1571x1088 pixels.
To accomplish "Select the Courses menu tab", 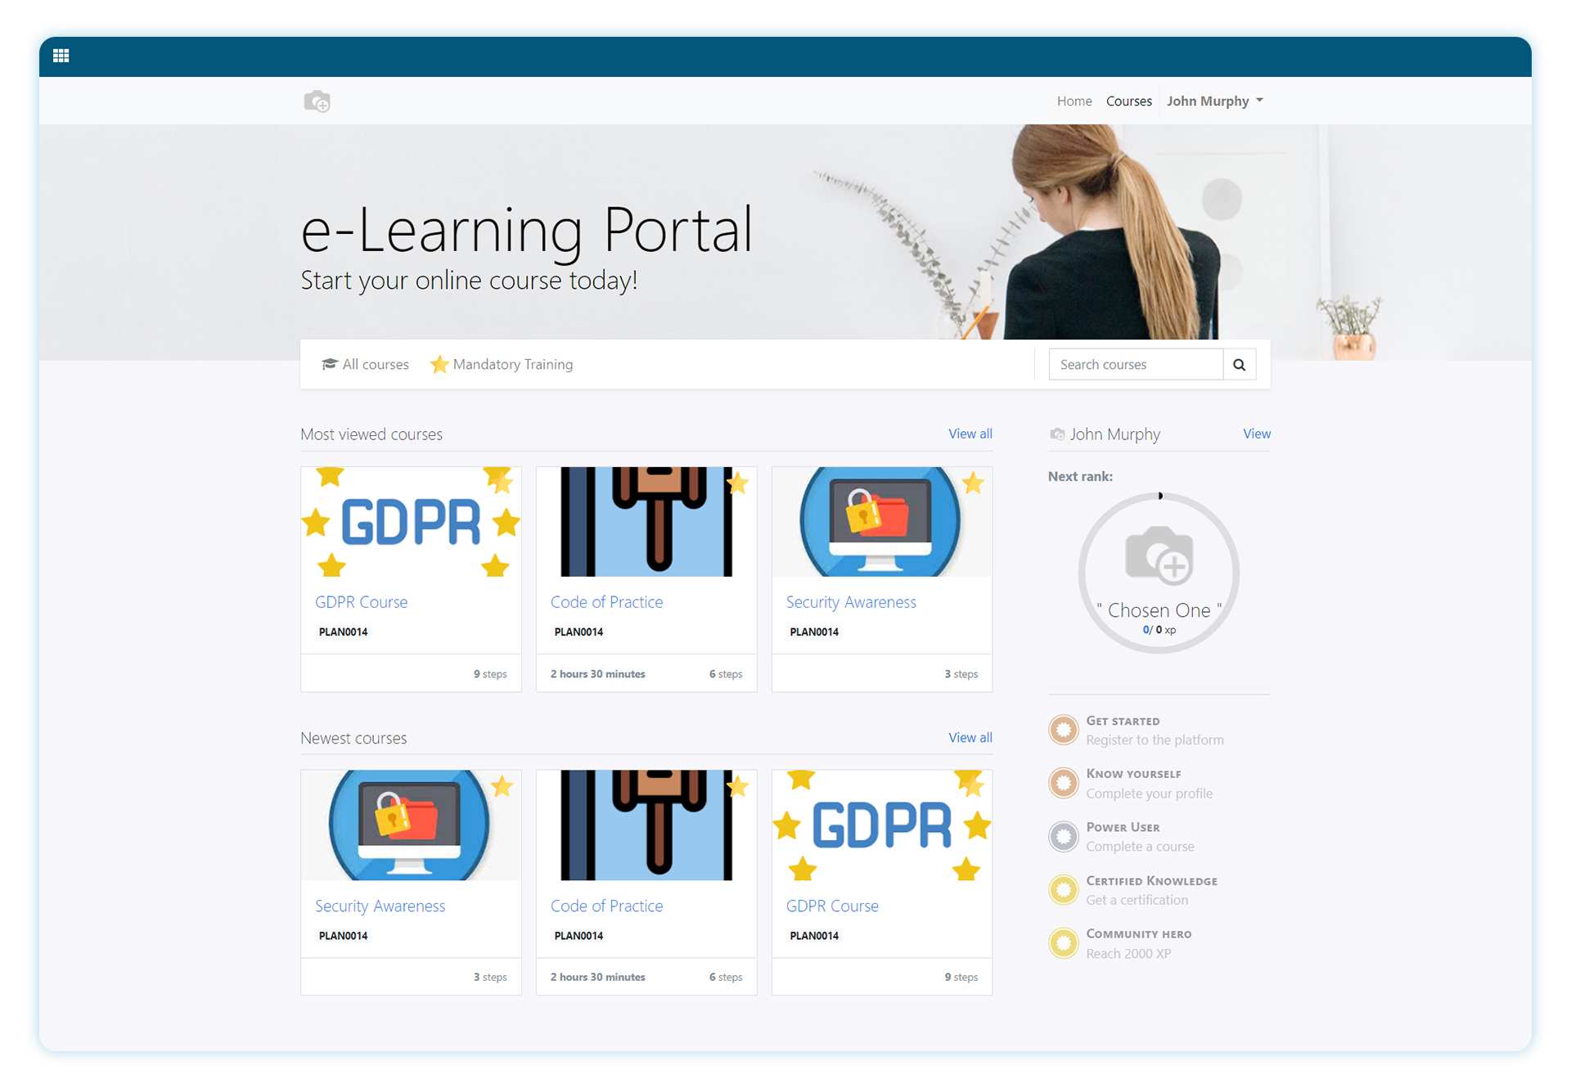I will pos(1128,100).
